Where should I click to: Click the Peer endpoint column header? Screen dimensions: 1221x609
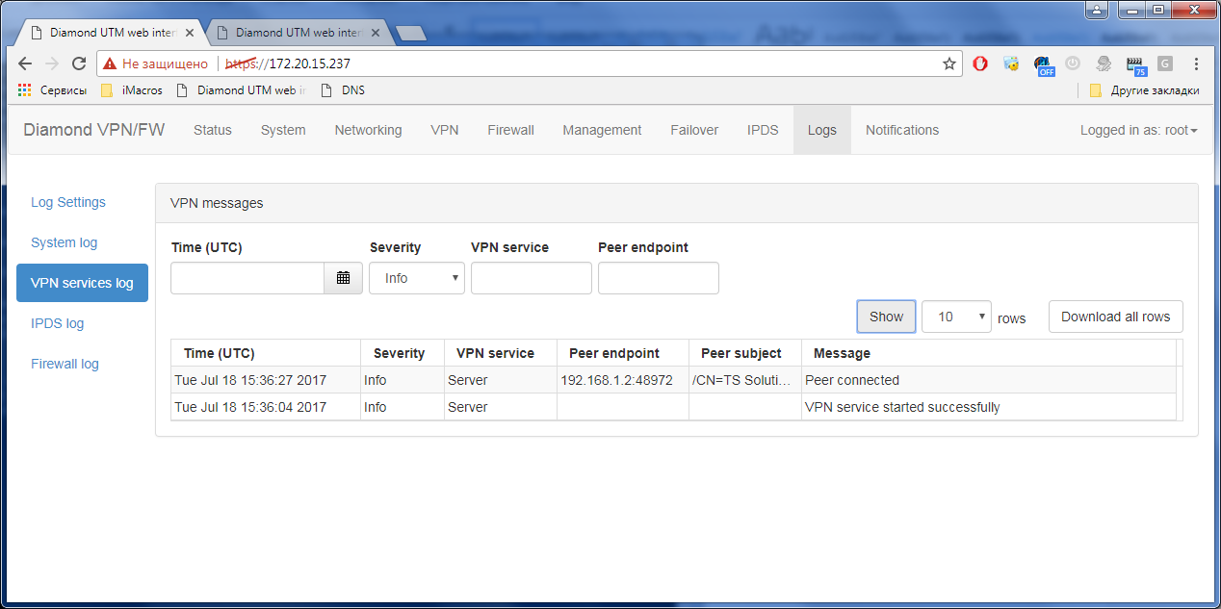[623, 353]
